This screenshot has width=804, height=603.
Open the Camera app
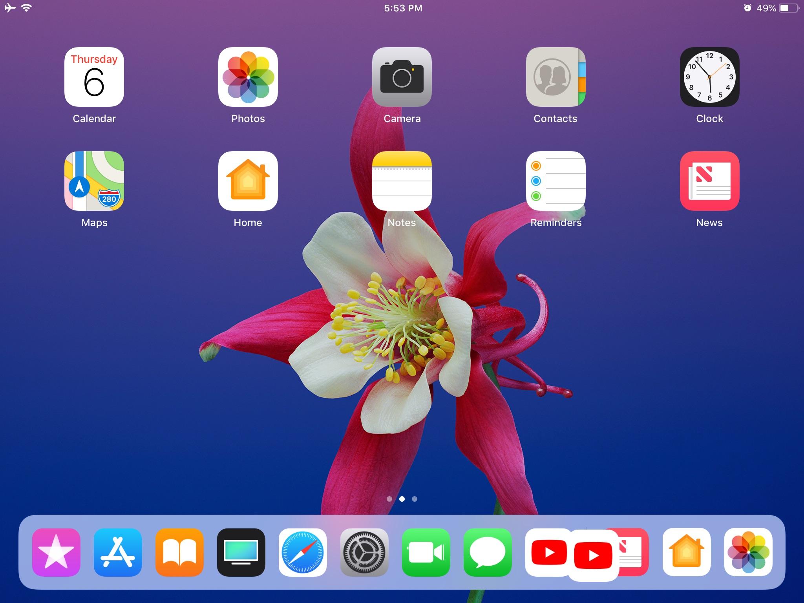402,78
